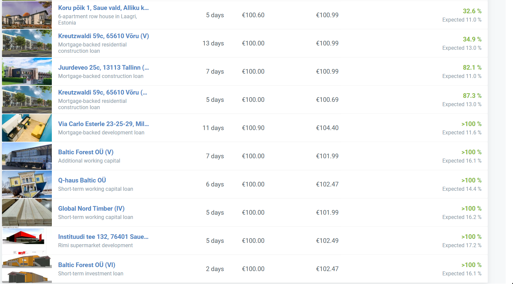The width and height of the screenshot is (513, 284).
Task: Open the Q-haus Baltic OÜ loan
Action: tap(82, 180)
